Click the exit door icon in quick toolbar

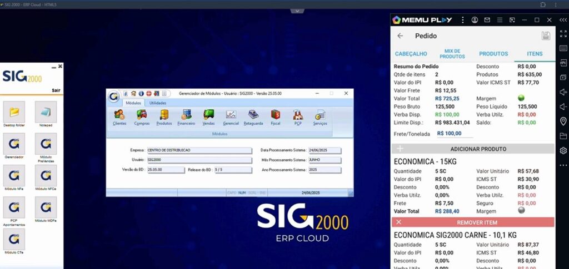156,93
